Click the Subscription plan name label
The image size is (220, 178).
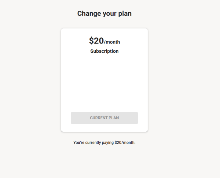(x=104, y=51)
